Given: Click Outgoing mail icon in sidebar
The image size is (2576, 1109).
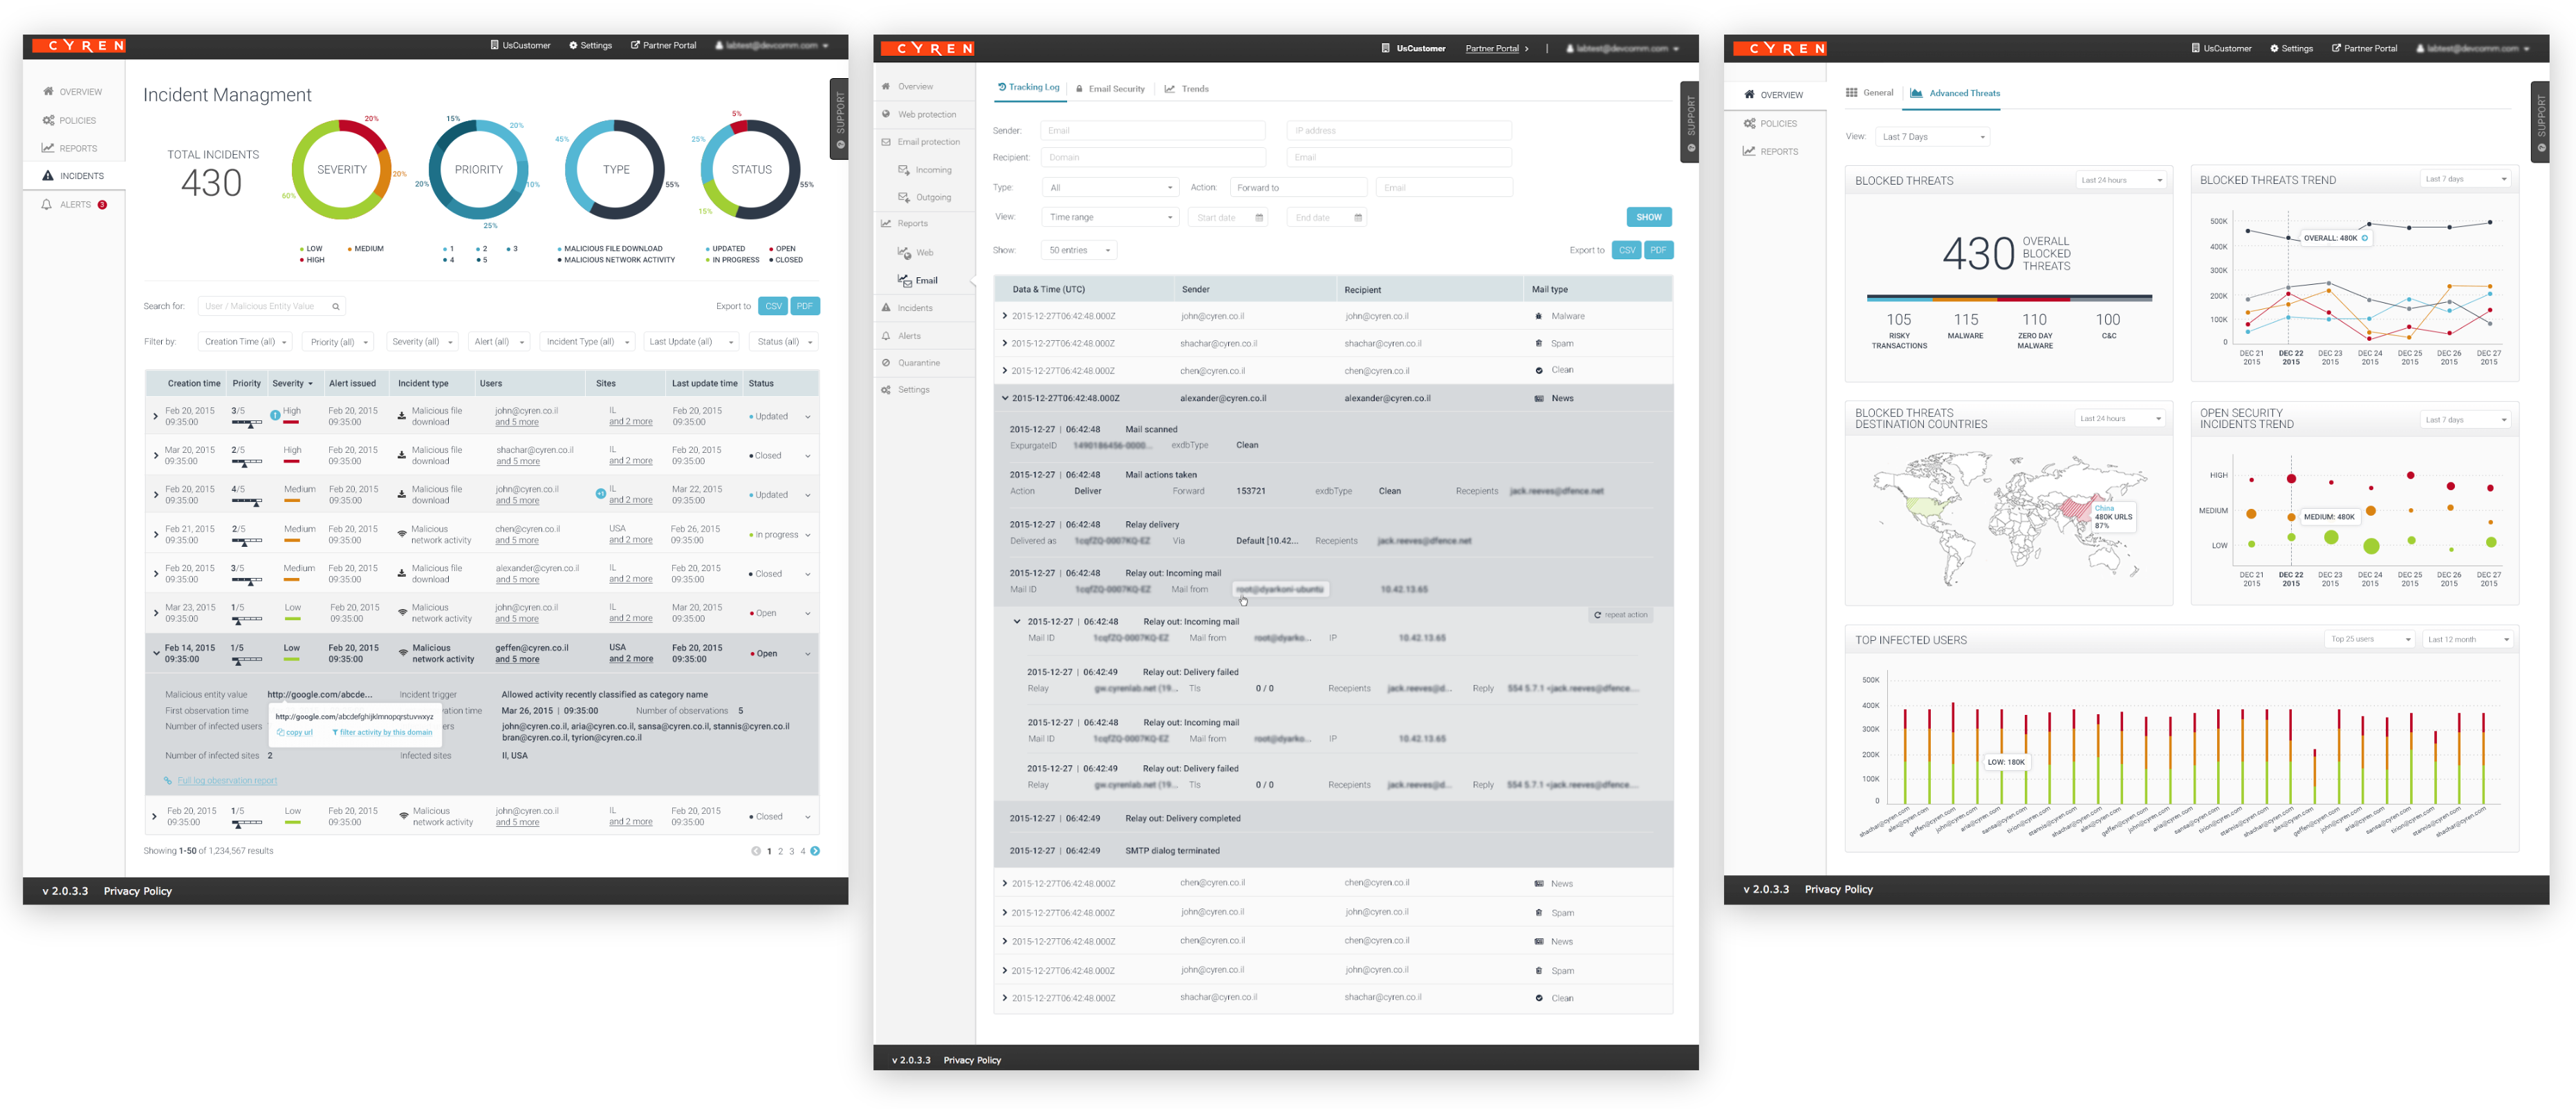Looking at the screenshot, I should pyautogui.click(x=904, y=197).
